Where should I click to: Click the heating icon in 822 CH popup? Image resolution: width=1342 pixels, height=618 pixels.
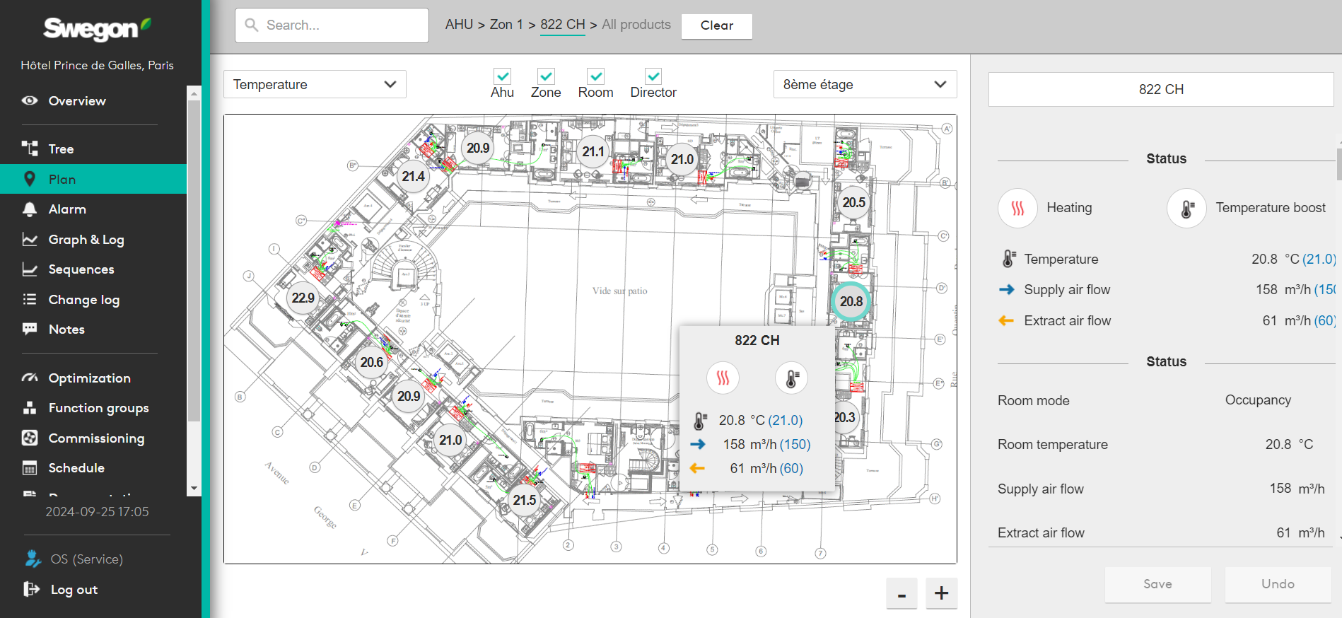coord(723,378)
